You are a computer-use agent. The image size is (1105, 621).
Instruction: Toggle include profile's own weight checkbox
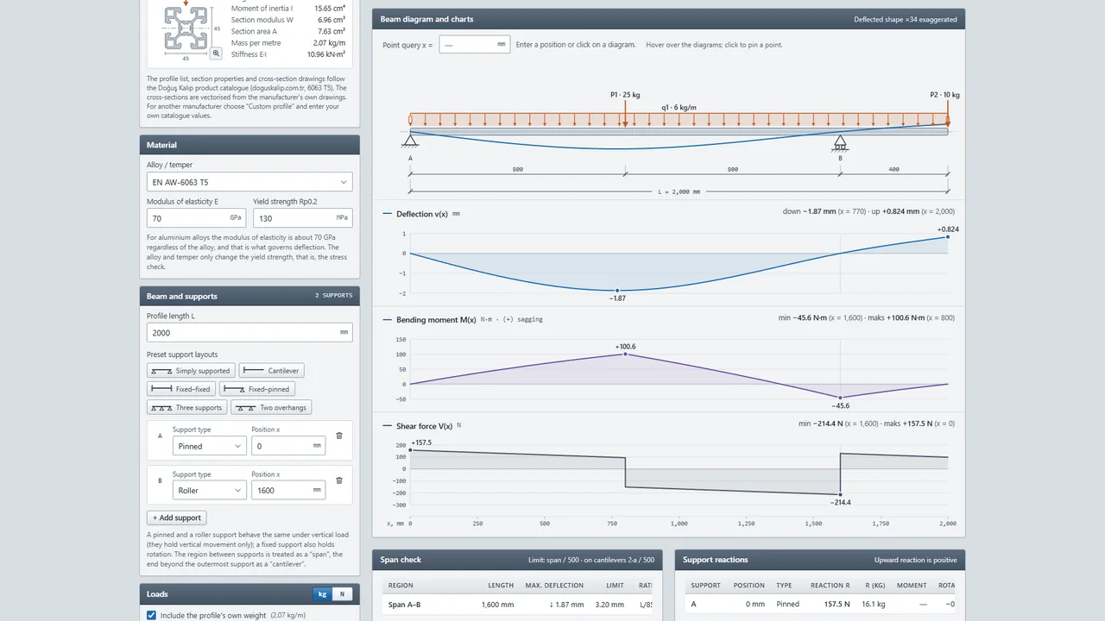tap(152, 615)
